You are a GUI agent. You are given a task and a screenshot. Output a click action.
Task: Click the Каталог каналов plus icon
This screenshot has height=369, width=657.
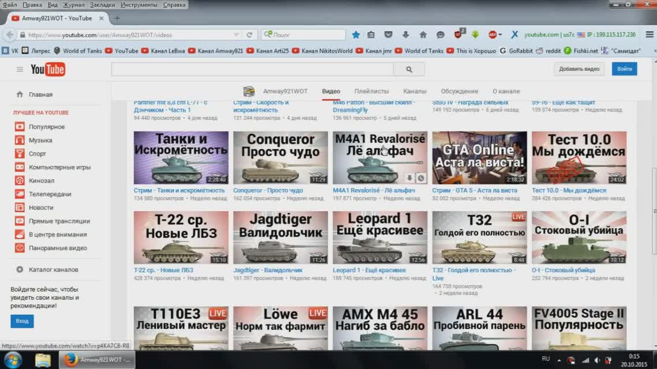point(20,269)
